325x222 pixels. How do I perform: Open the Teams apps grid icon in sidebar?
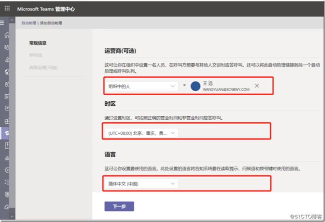pyautogui.click(x=7, y=121)
